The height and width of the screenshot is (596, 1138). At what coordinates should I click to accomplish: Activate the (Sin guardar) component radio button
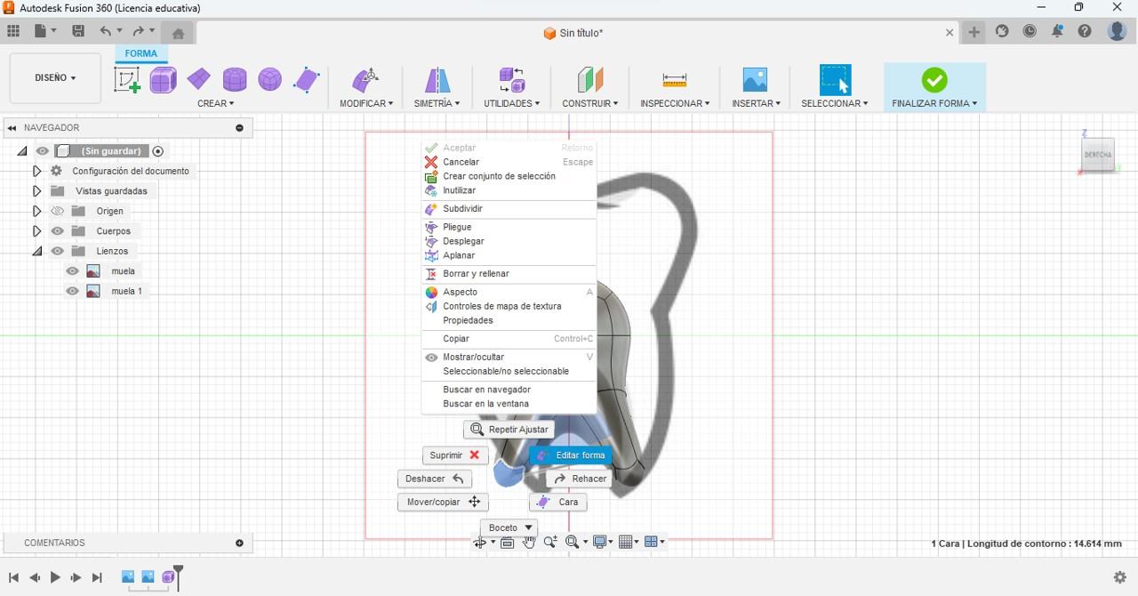coord(158,151)
